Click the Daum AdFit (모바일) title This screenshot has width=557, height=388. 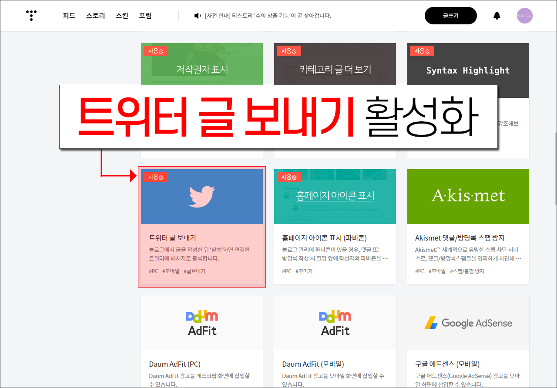pyautogui.click(x=313, y=364)
